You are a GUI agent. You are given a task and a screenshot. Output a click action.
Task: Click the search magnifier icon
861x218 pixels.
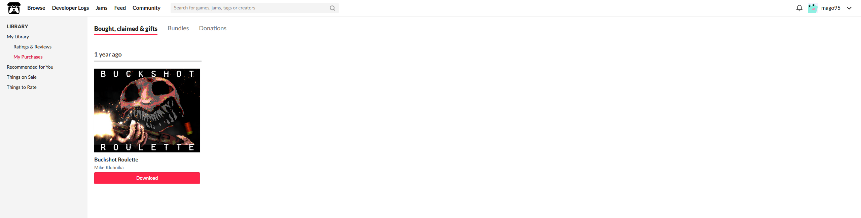332,8
